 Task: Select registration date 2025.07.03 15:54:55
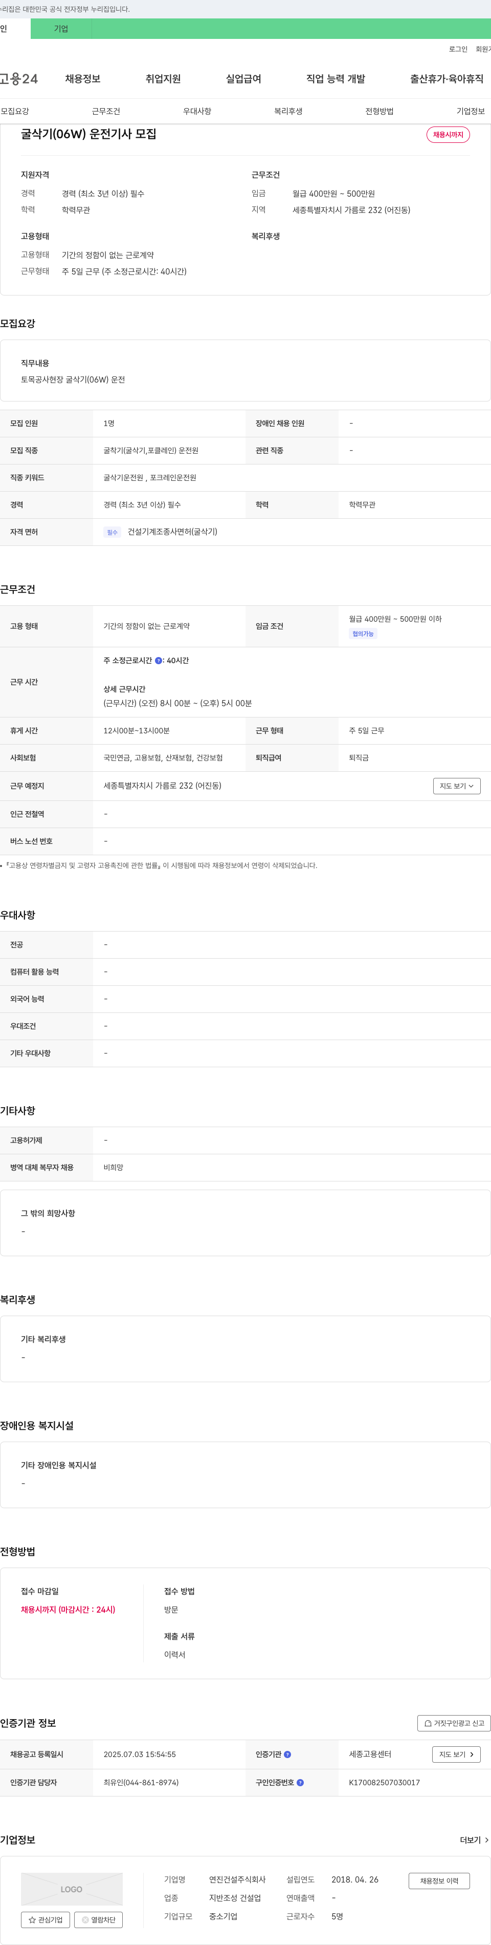point(140,1754)
